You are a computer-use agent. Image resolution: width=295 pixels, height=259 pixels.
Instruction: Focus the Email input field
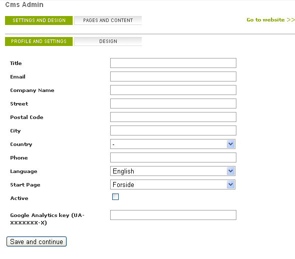[x=173, y=76]
